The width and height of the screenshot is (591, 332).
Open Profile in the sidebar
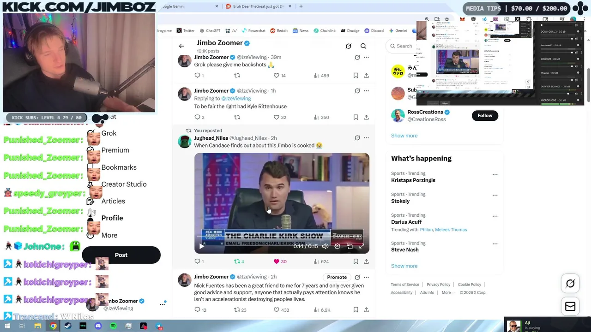point(112,218)
